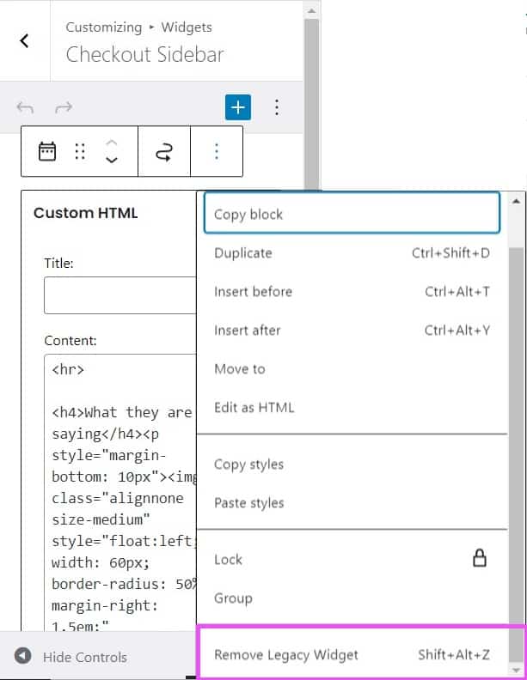Image resolution: width=527 pixels, height=680 pixels.
Task: Move block up with the up chevron
Action: point(111,143)
